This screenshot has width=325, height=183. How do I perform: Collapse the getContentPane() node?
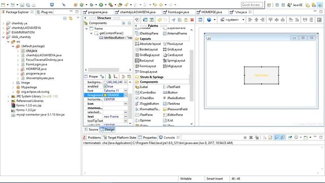click(91, 33)
